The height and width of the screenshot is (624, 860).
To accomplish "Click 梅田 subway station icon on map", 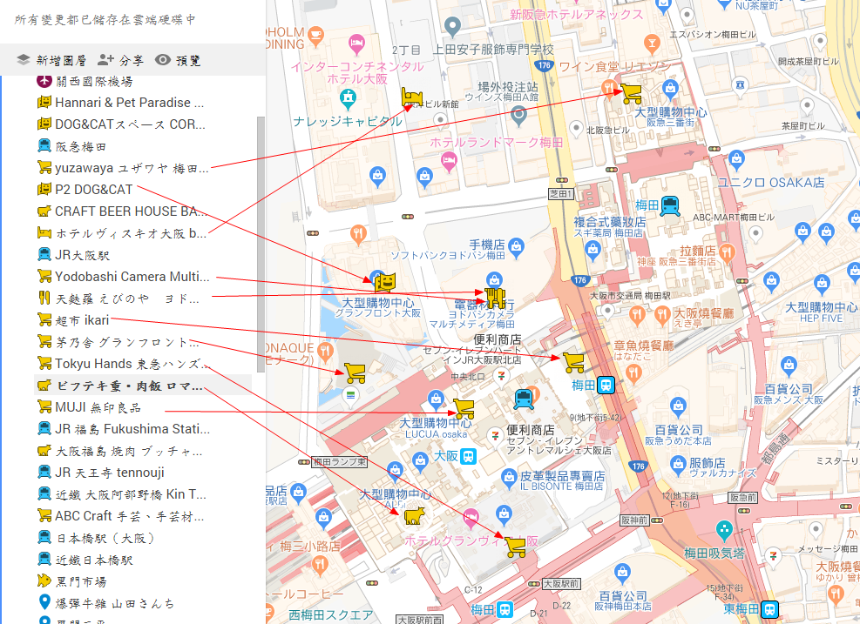I will point(606,386).
